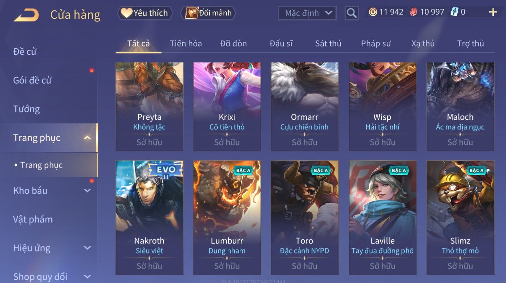Select the Maloch Ác ma địa ngục skin
Viewport: 506px width, 283px height.
[460, 106]
